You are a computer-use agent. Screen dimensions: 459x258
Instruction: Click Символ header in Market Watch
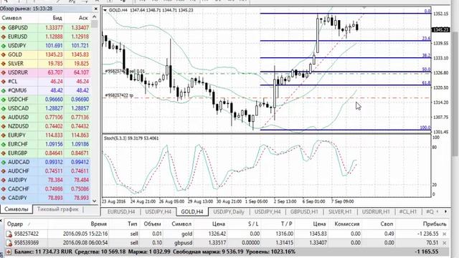(11, 18)
